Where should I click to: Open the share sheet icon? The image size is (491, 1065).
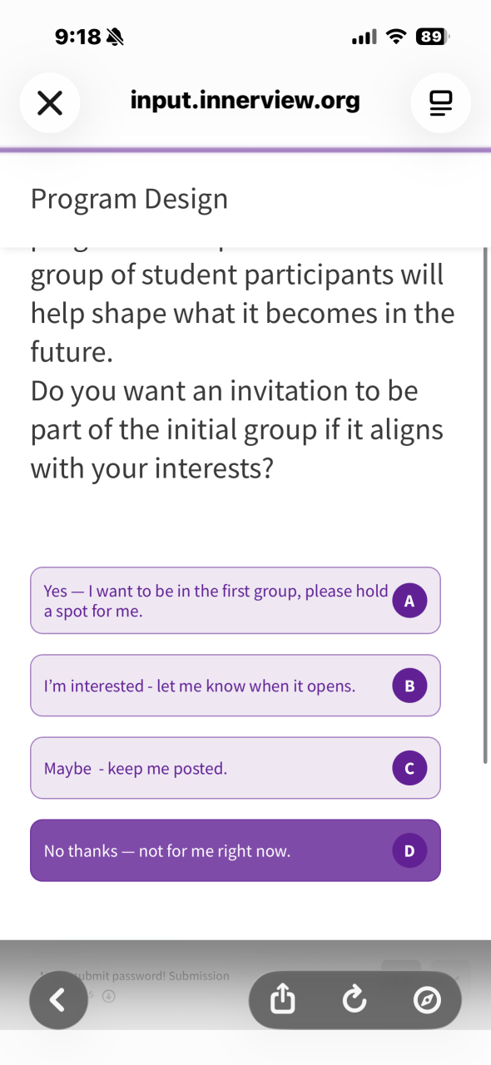point(281,1000)
